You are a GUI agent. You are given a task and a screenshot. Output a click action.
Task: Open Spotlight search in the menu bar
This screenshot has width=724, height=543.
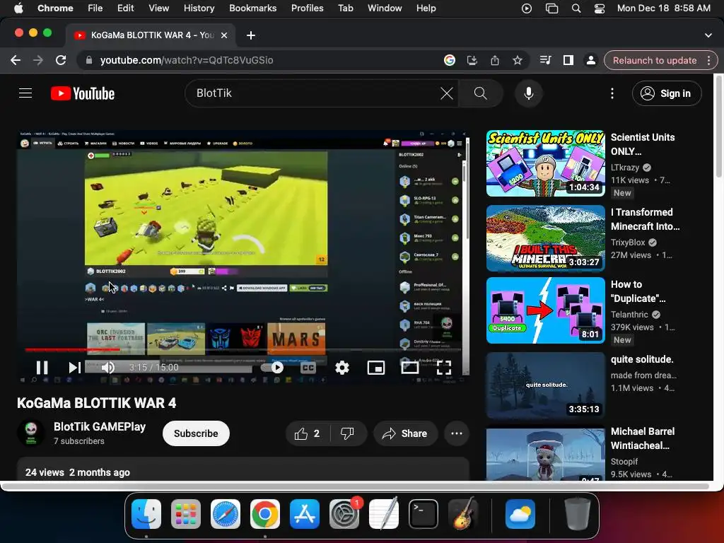pyautogui.click(x=576, y=8)
